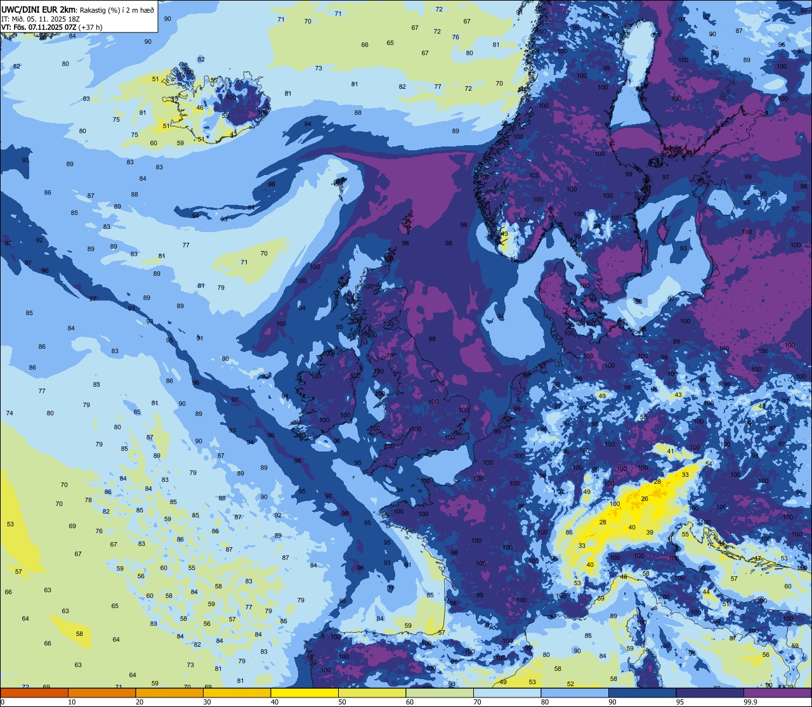This screenshot has height=707, width=812.
Task: Select the "VT: Fös. 07.11.2025 07Z" valid time
Action: 38,27
